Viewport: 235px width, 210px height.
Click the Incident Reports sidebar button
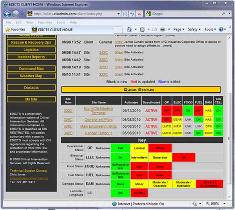(x=31, y=57)
